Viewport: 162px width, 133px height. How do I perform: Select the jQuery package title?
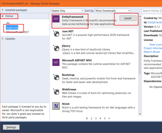click(x=66, y=46)
